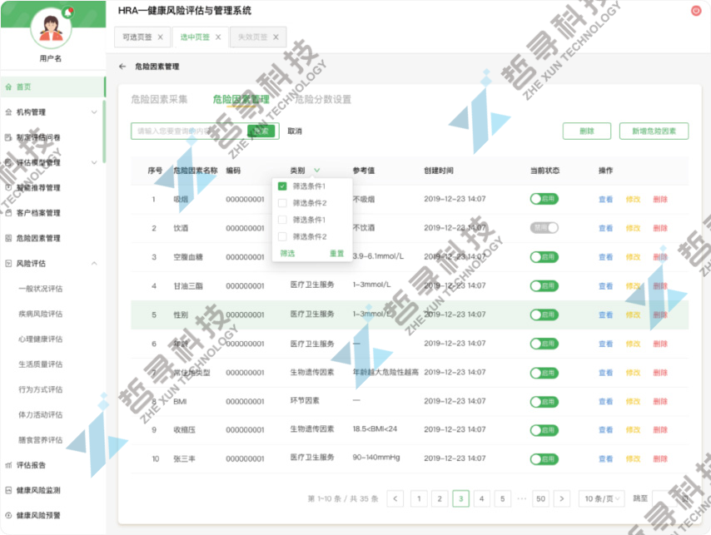Viewport: 711px width, 535px height.
Task: Open 一般状况评估 in the sidebar
Action: pos(40,289)
